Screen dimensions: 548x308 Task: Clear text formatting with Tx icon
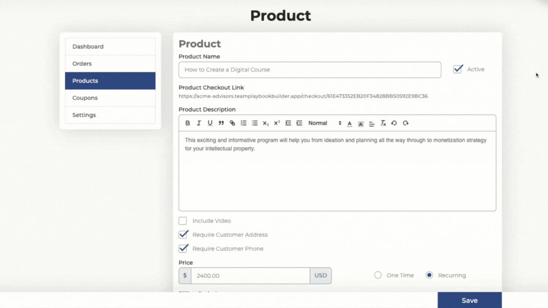click(x=383, y=123)
